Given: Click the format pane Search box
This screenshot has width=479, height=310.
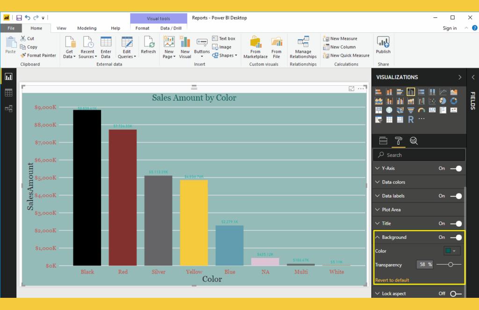Looking at the screenshot, I should 419,155.
